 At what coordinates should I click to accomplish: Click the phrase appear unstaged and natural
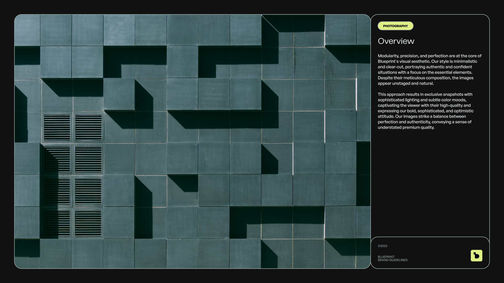click(406, 84)
